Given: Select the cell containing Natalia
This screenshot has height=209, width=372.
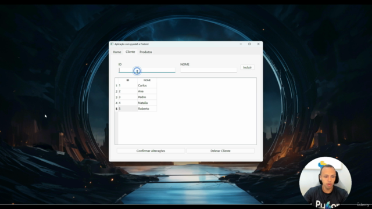Looking at the screenshot, I should point(147,103).
